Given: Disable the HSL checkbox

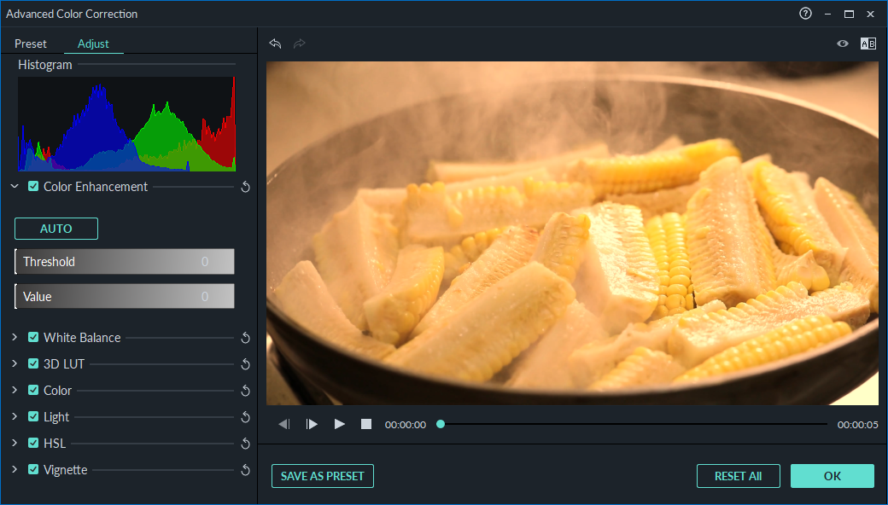Looking at the screenshot, I should pos(33,444).
